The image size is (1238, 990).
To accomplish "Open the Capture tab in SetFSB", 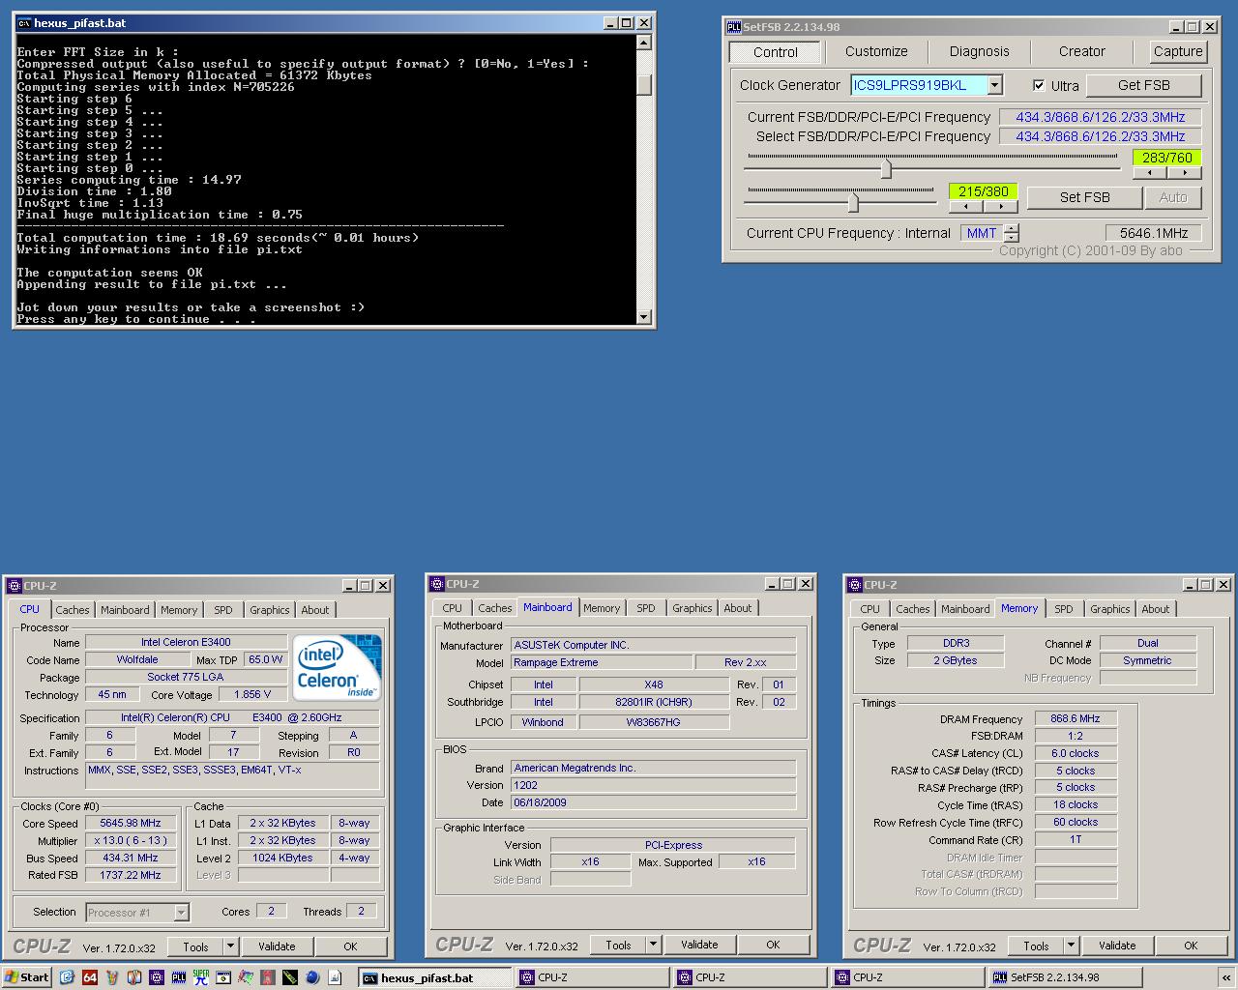I will (1178, 51).
